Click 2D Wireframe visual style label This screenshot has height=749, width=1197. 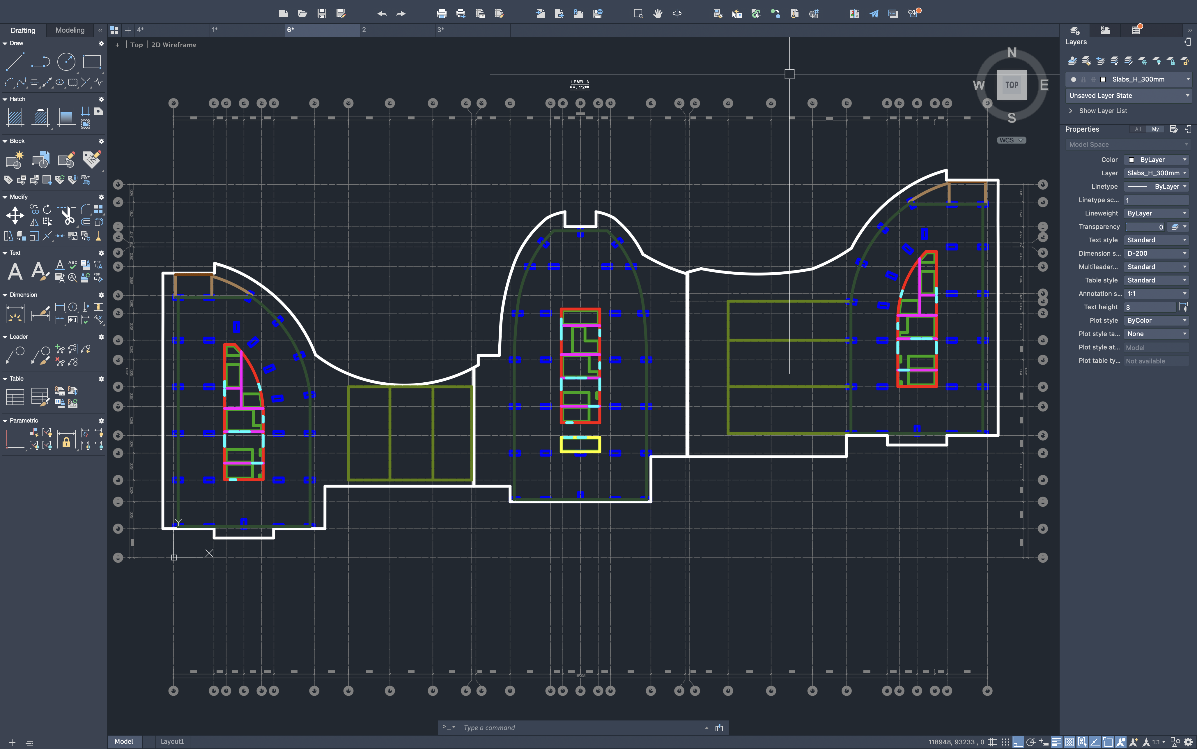point(174,45)
